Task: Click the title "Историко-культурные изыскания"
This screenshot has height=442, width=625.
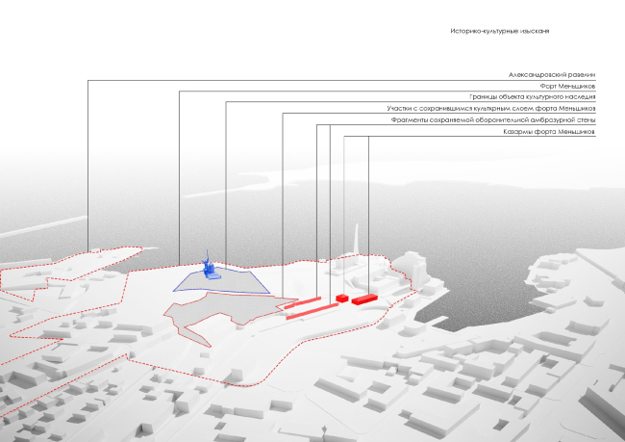Action: click(x=500, y=32)
